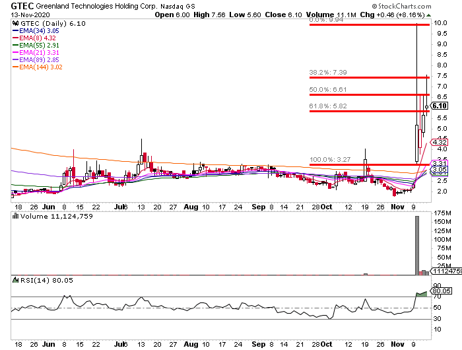The image size is (462, 350).
Task: Click the 38.2%: 7.39 Fibonacci label
Action: click(x=328, y=72)
